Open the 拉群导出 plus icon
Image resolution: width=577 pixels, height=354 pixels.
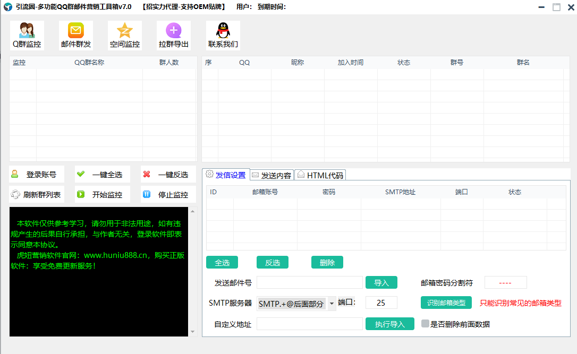(x=174, y=35)
